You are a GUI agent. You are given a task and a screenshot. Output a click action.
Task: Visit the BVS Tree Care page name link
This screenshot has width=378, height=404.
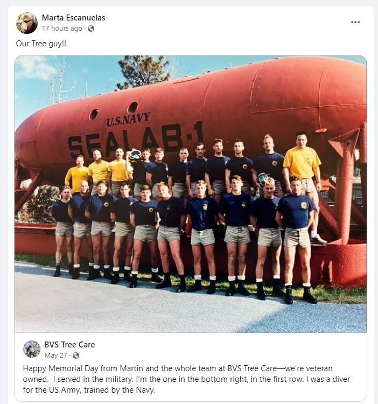click(x=70, y=345)
